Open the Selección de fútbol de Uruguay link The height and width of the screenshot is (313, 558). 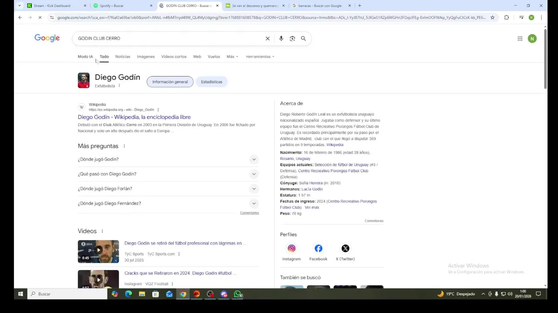tap(341, 165)
